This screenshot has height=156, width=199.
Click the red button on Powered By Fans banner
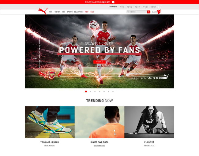[x=99, y=62]
